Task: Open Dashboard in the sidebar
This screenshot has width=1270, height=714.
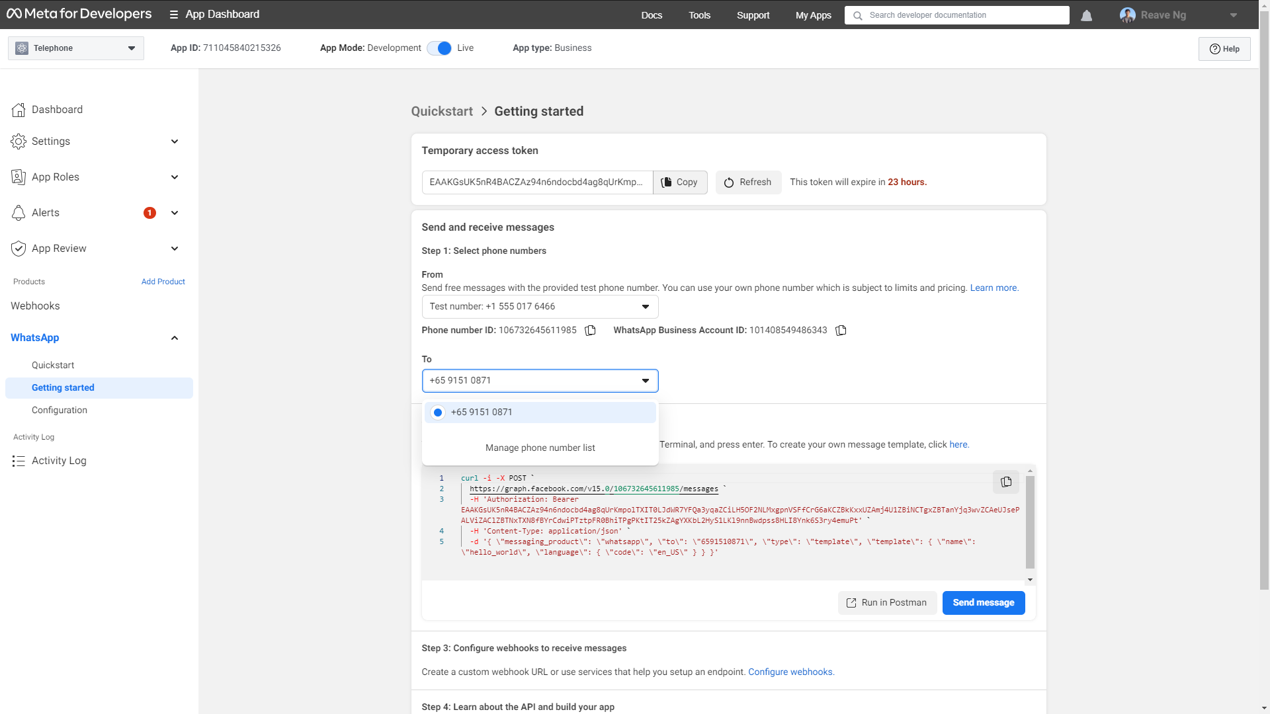Action: [x=57, y=110]
